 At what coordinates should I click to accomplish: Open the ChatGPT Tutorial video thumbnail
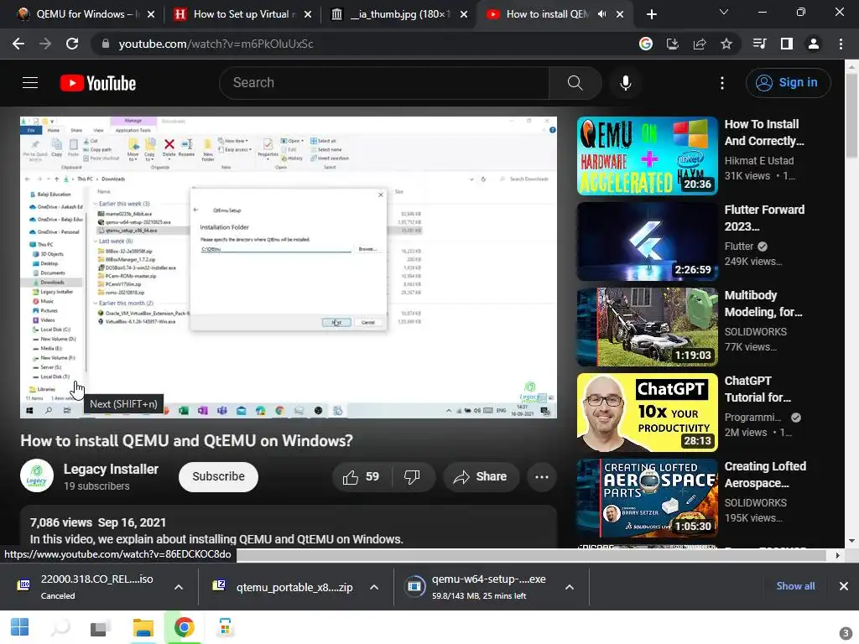coord(647,413)
